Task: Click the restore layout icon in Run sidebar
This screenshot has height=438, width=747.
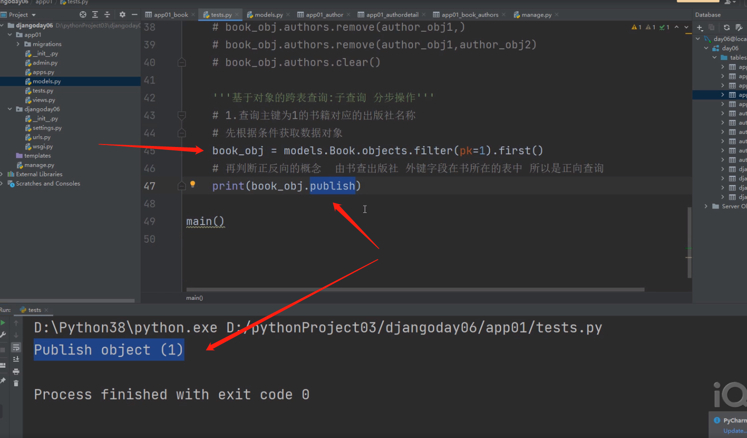Action: 3,365
